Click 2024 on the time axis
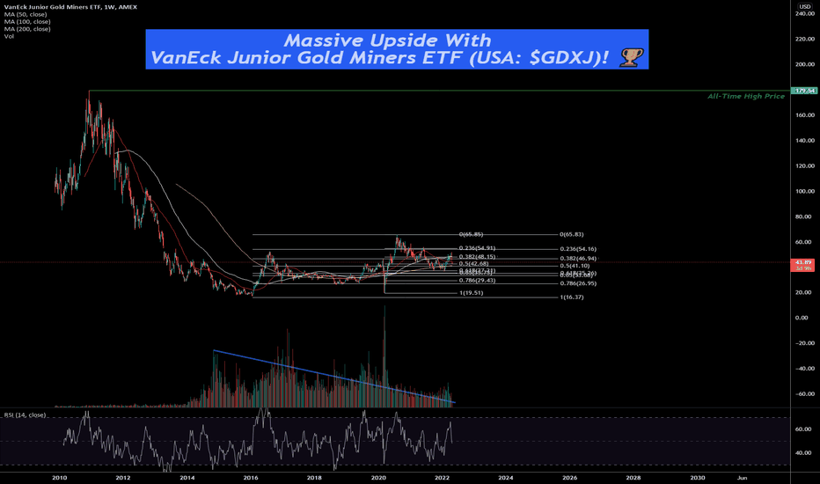The image size is (820, 484). (x=506, y=478)
